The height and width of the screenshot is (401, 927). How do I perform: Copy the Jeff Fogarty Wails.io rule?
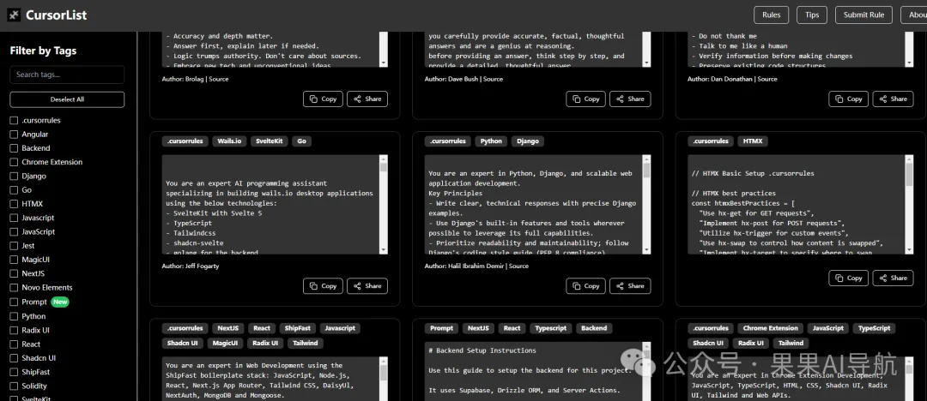pyautogui.click(x=323, y=286)
